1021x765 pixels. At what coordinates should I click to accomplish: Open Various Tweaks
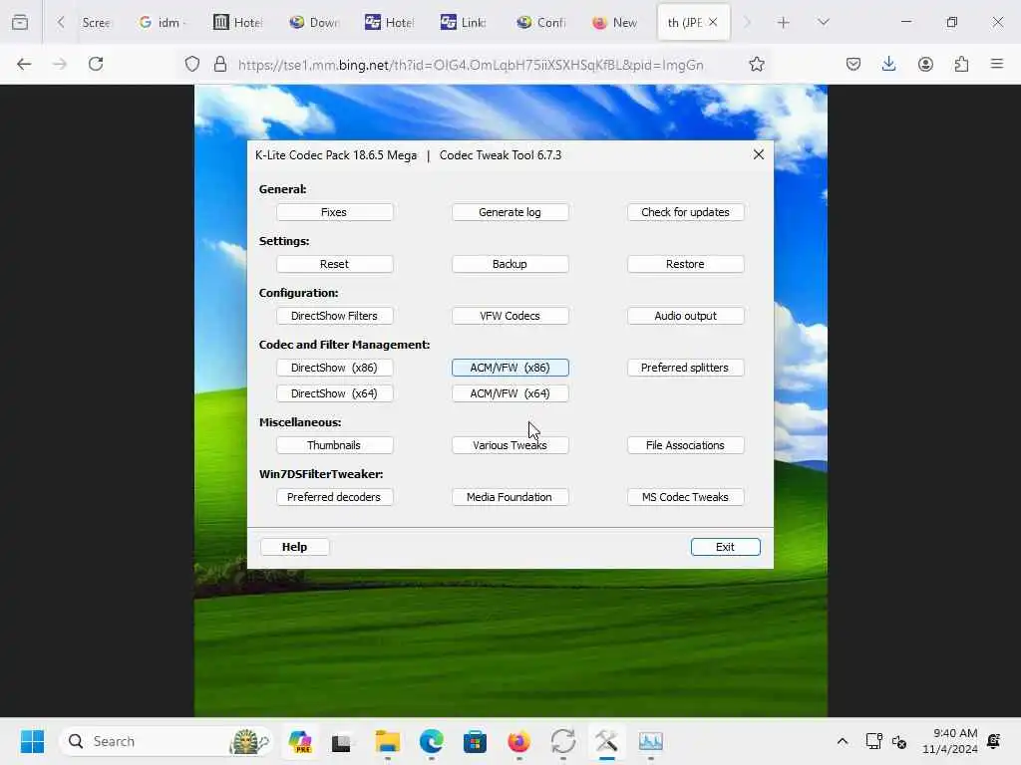(x=510, y=445)
